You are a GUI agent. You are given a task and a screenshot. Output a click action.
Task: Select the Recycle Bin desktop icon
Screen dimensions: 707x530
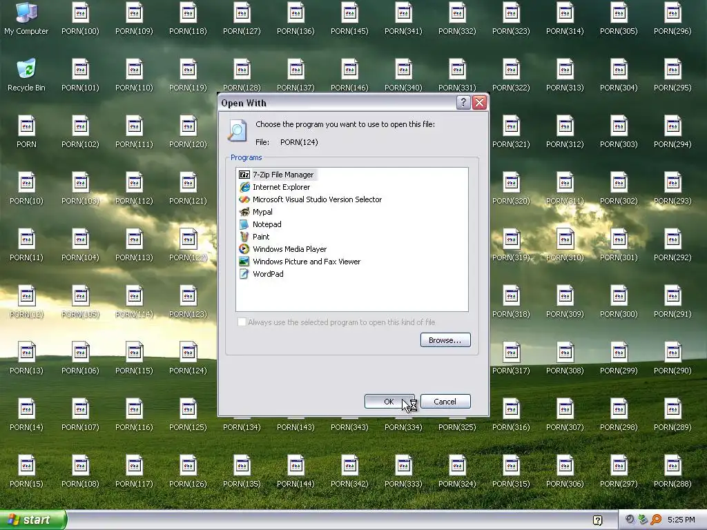click(26, 75)
